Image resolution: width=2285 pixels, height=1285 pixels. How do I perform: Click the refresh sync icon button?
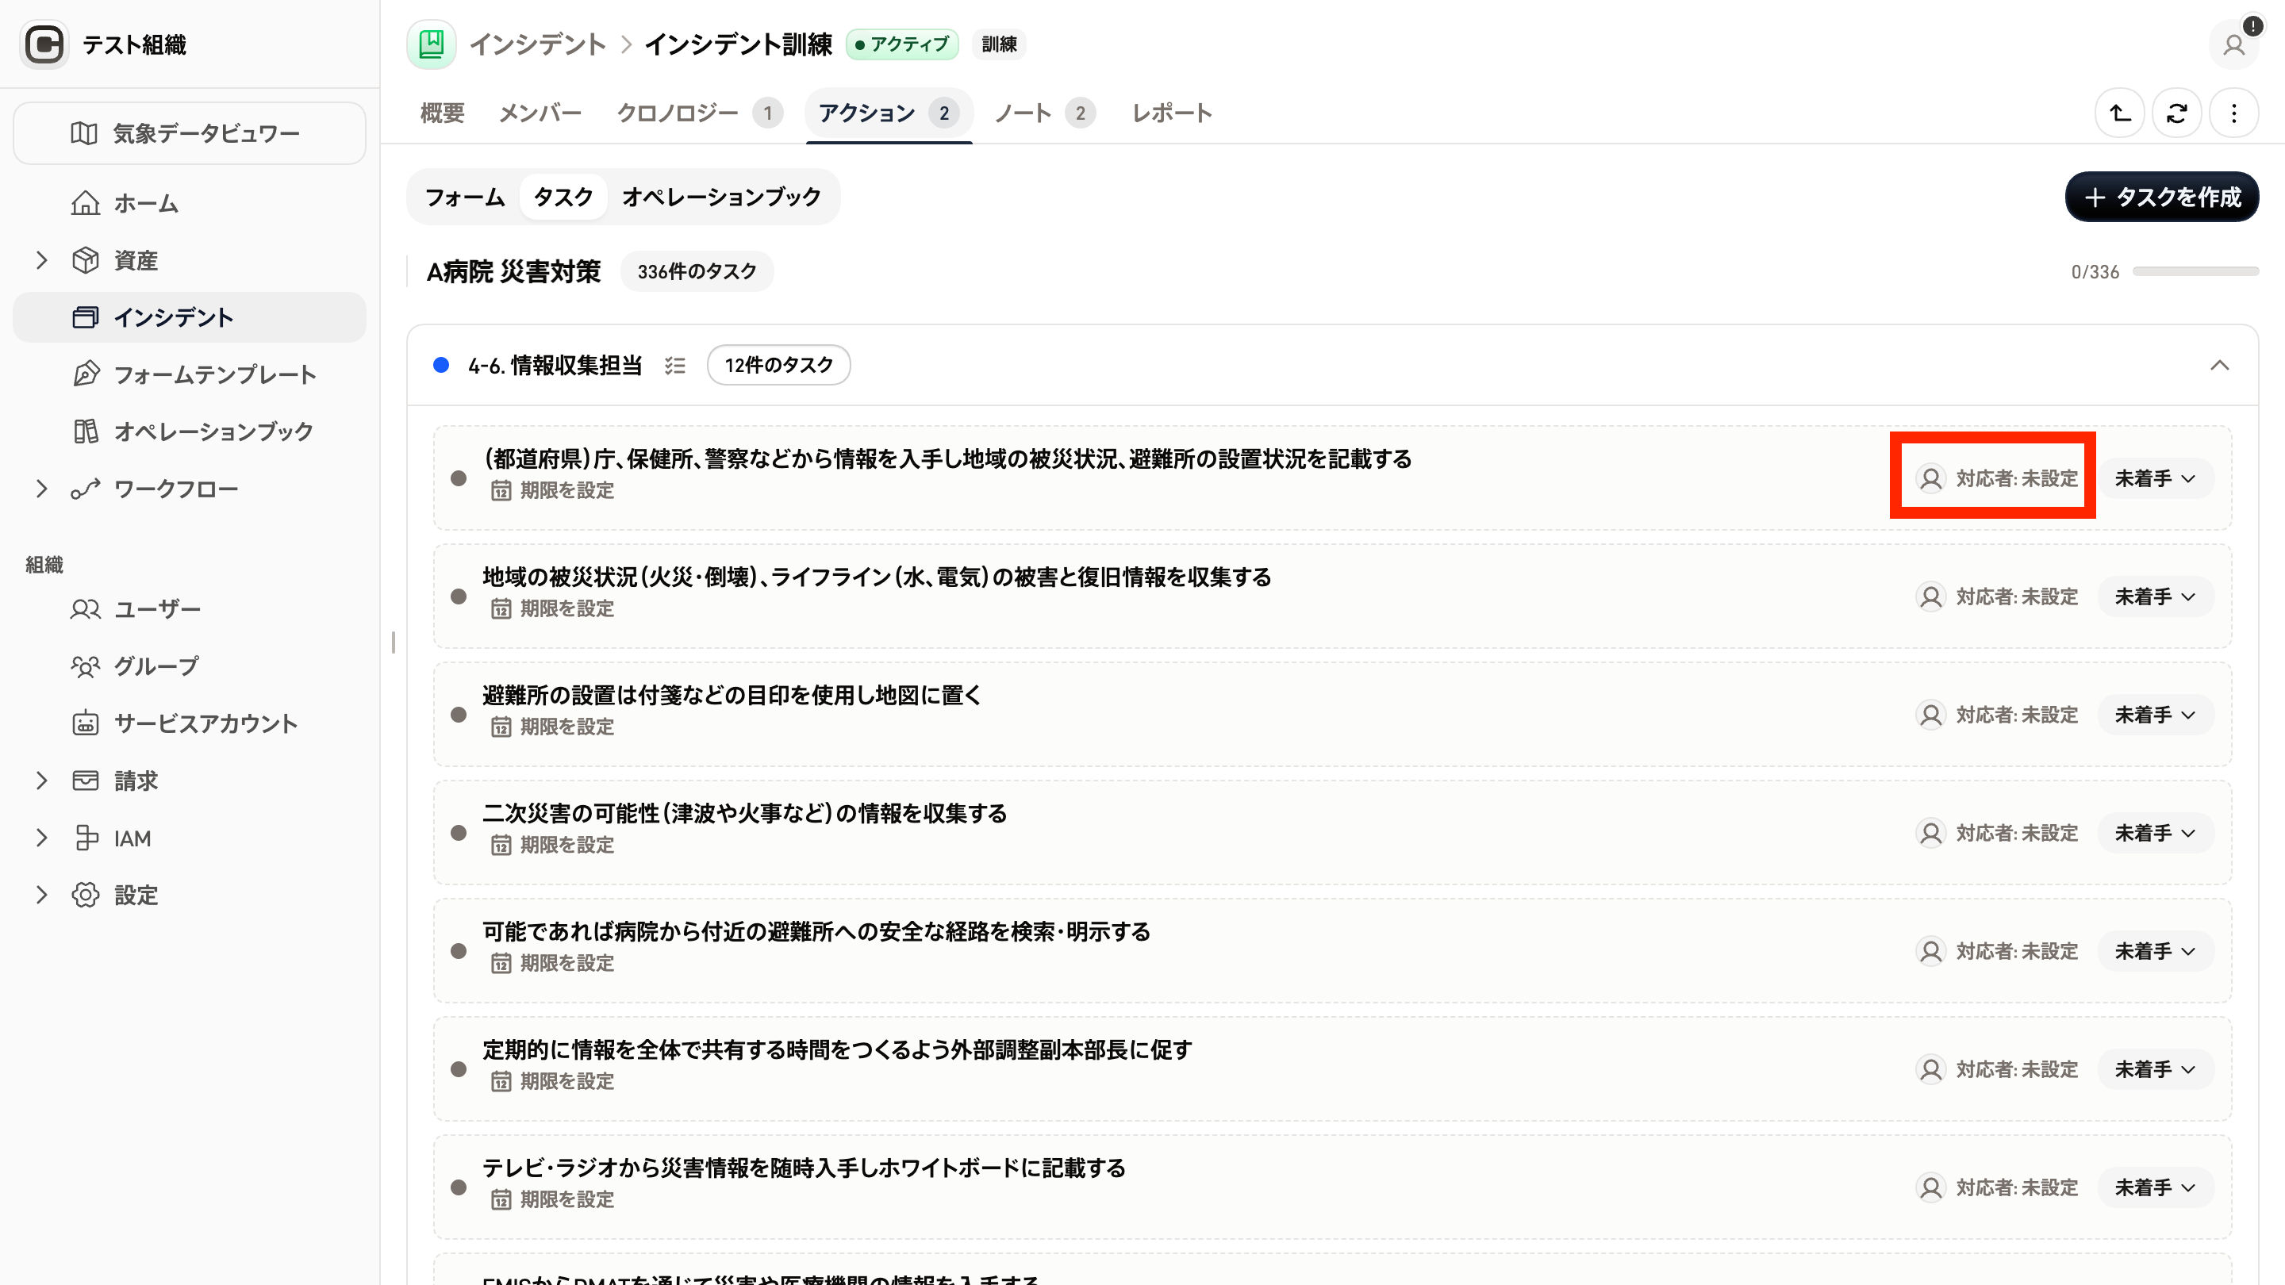coord(2177,113)
